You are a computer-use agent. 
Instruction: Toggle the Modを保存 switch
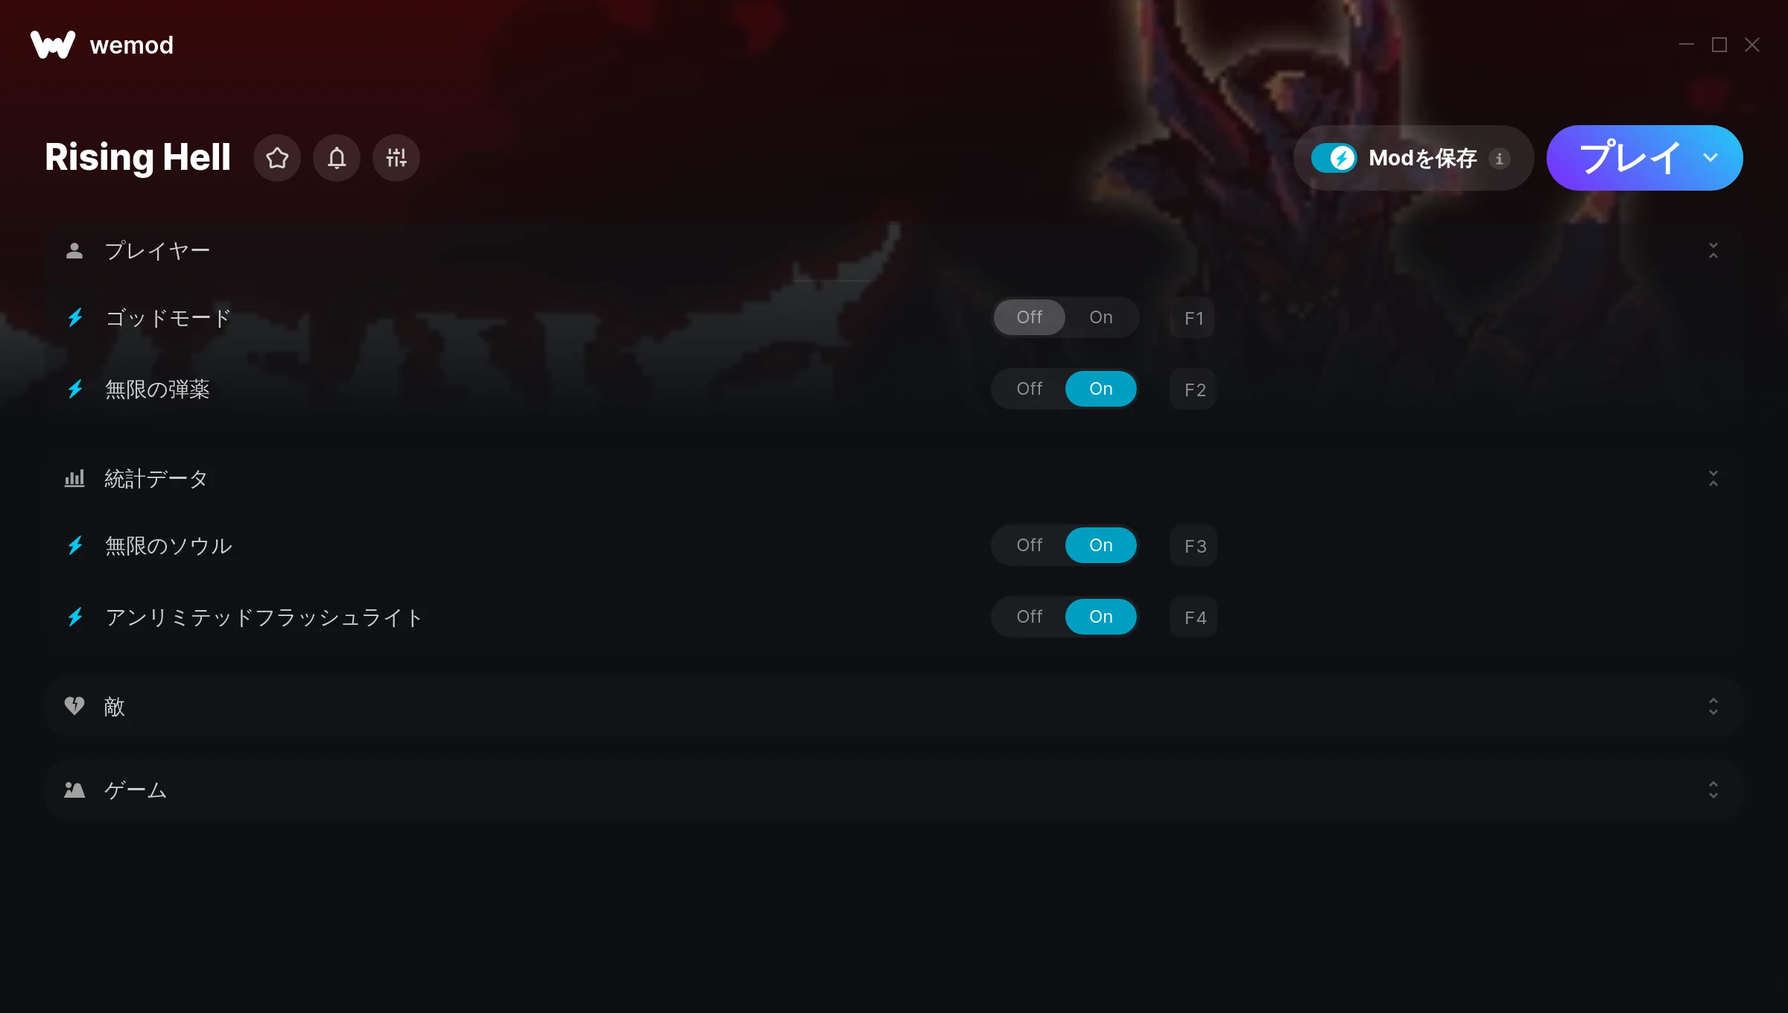pos(1334,158)
